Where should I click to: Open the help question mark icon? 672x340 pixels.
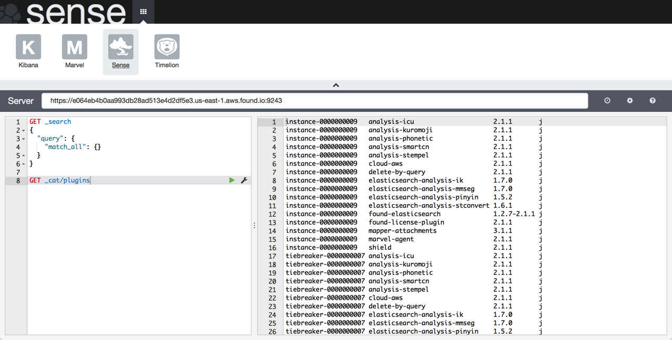click(x=653, y=101)
